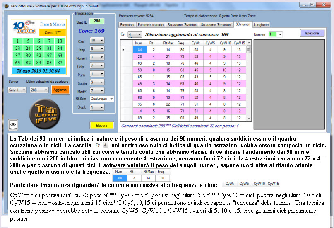
Task: Select the 90 numeri tab
Action: point(243,24)
